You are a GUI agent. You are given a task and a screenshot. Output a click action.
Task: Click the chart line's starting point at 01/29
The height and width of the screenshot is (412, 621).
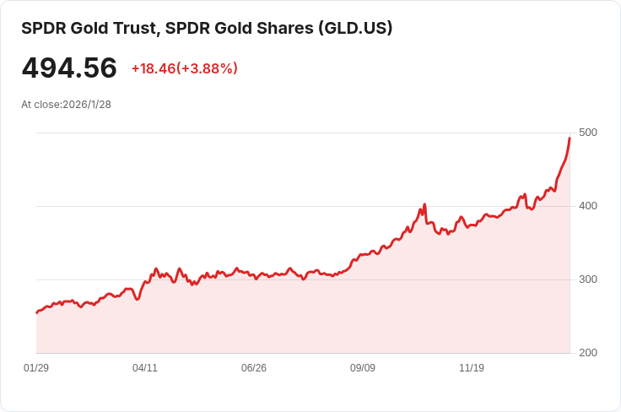[37, 312]
